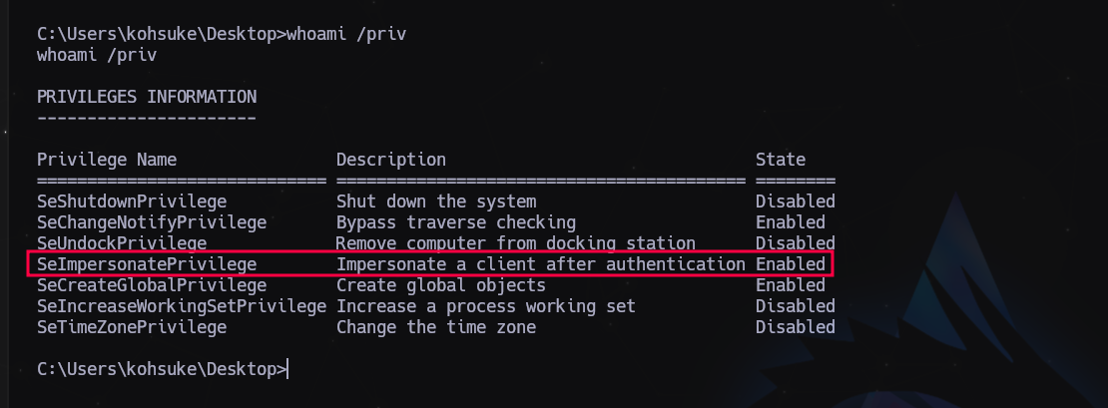Click the SeIncreaseWorkingSetPrivilege entry
The height and width of the screenshot is (408, 1108).
182,306
